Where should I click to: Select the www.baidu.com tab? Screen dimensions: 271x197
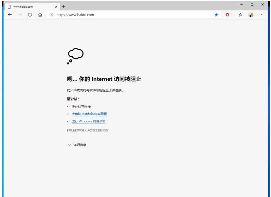click(x=28, y=7)
